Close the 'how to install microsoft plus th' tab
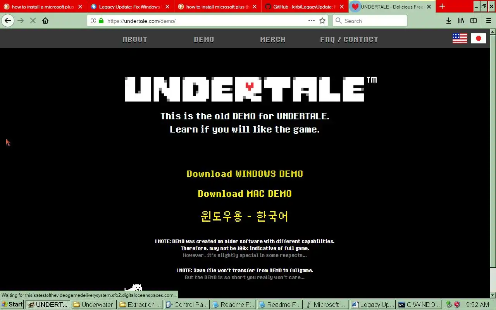496x310 pixels. coord(255,7)
